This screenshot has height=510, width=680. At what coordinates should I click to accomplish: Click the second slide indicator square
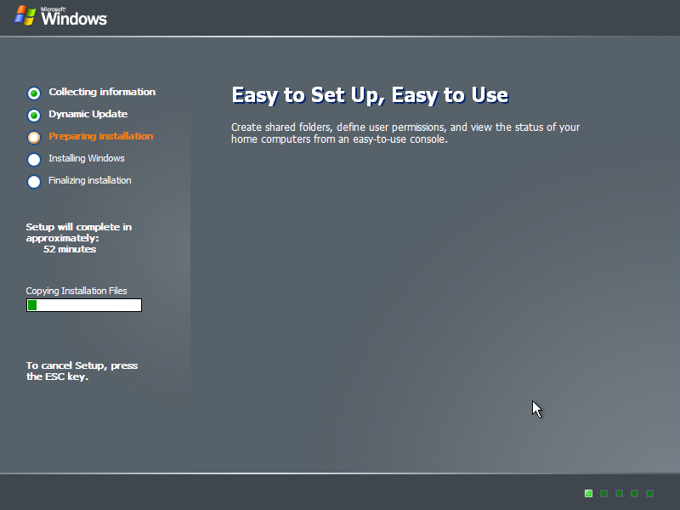pyautogui.click(x=603, y=494)
